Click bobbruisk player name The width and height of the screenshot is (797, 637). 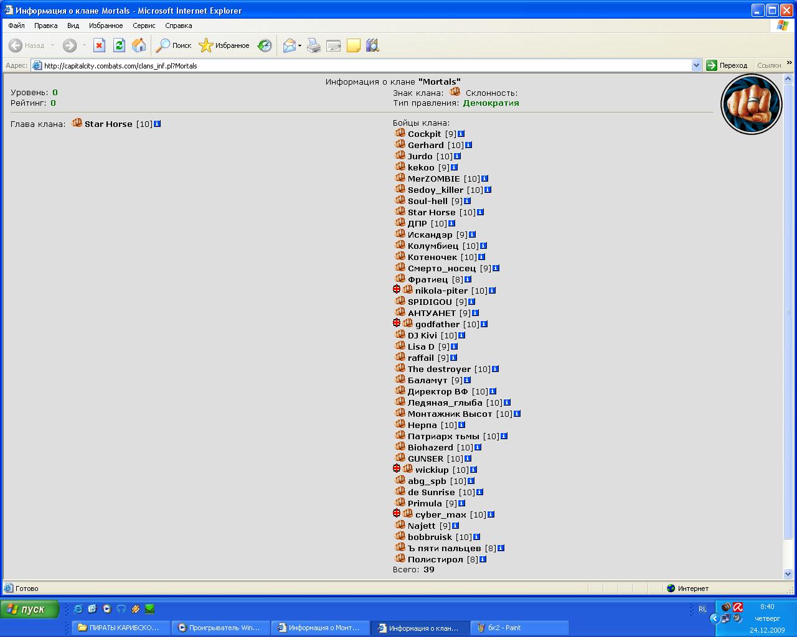tap(430, 537)
